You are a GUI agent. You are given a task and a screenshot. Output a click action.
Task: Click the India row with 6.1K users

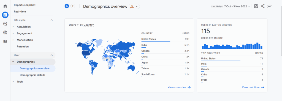coord(165,45)
